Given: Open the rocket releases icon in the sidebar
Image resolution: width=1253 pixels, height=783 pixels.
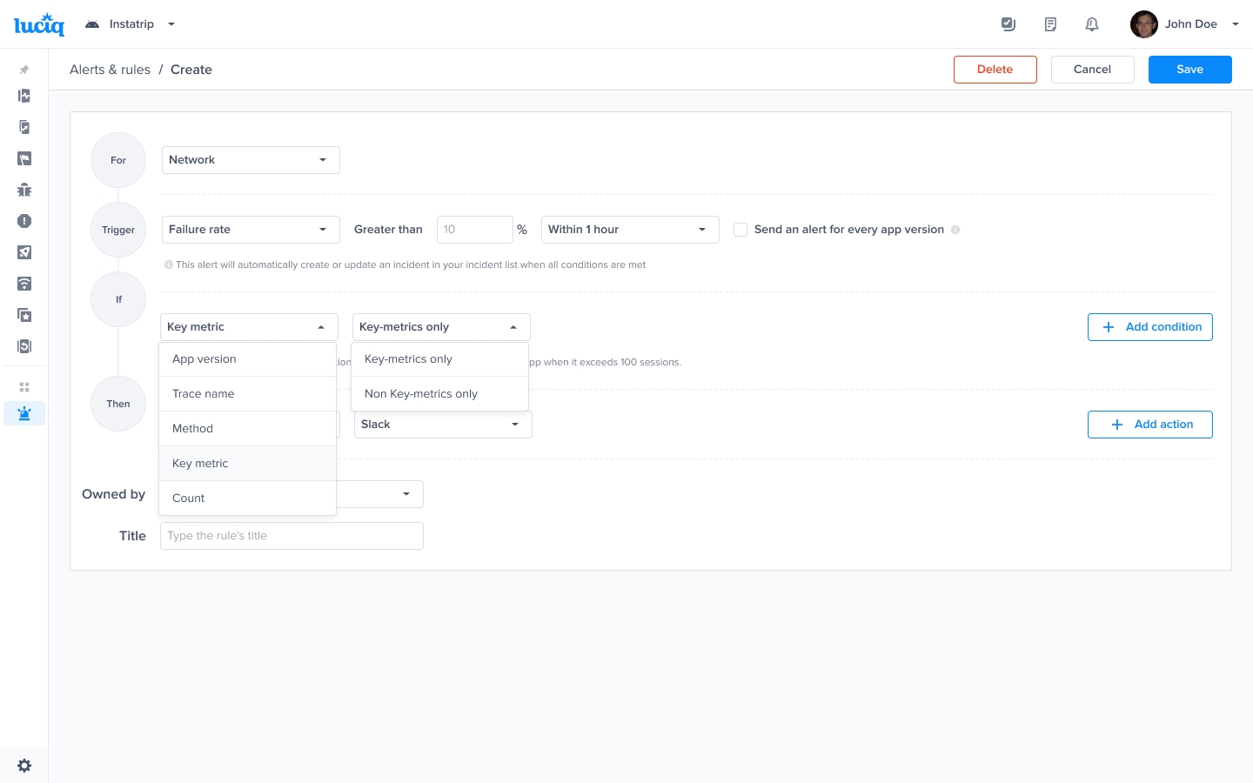Looking at the screenshot, I should [x=24, y=252].
